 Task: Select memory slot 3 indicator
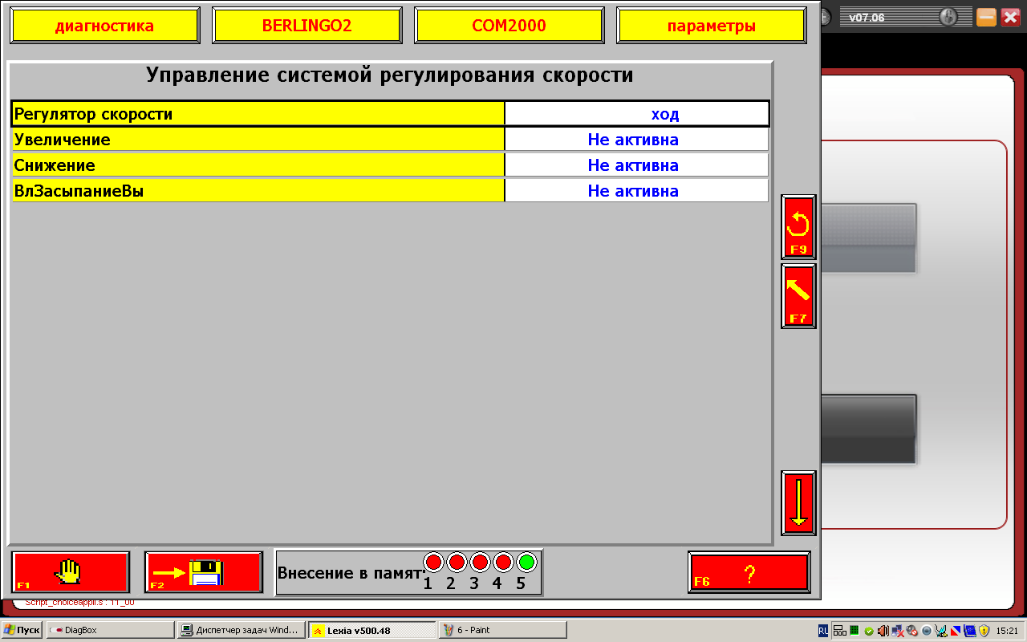(x=480, y=563)
